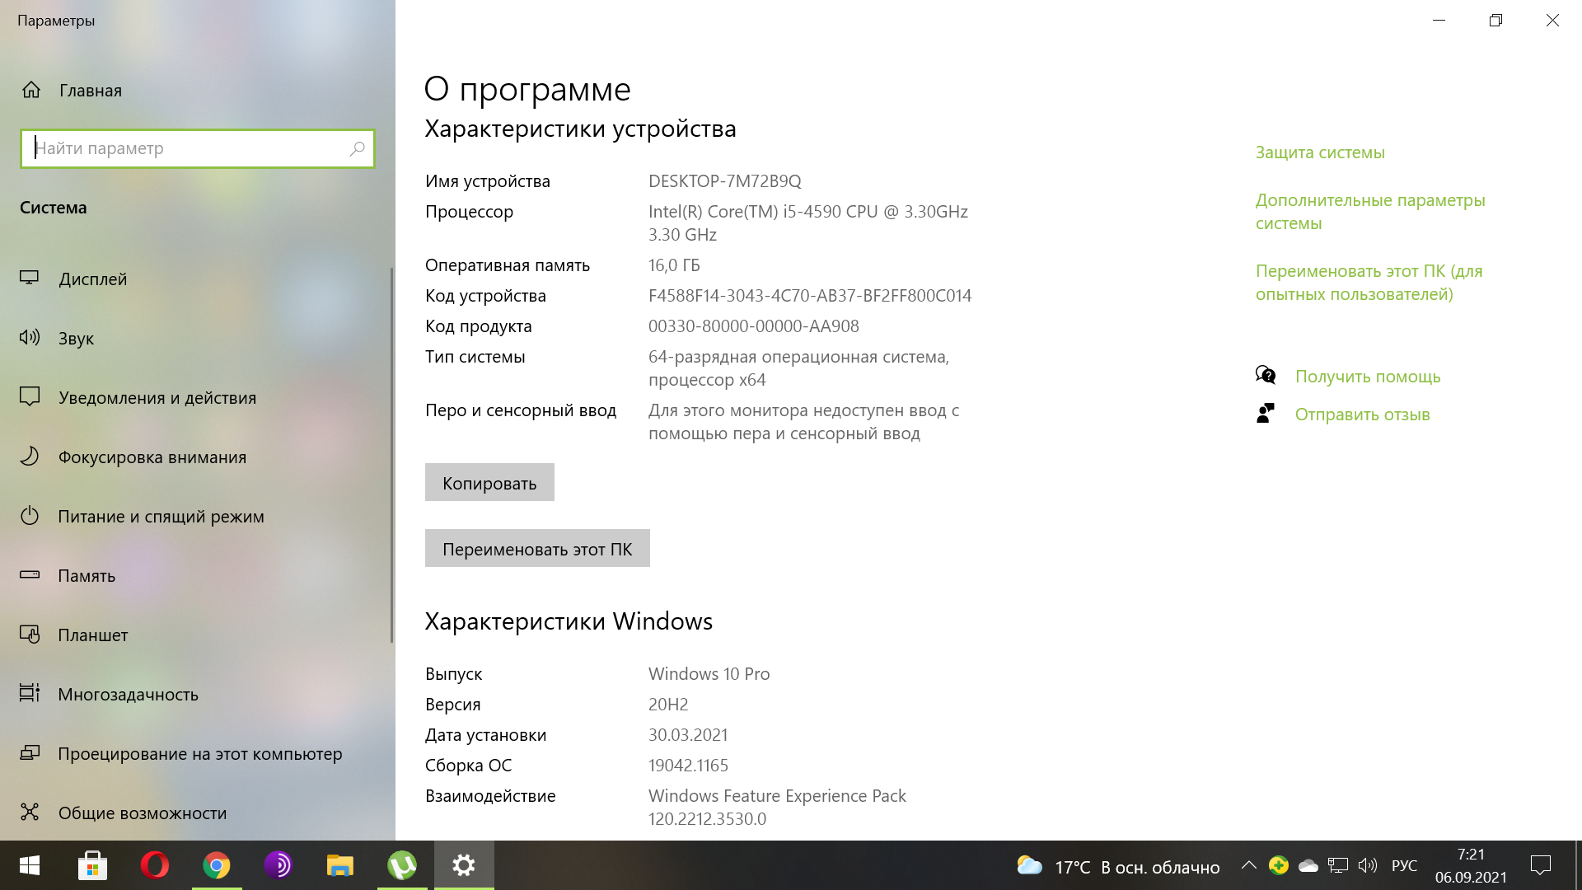Click Получить помощь link
This screenshot has width=1582, height=890.
click(1368, 376)
